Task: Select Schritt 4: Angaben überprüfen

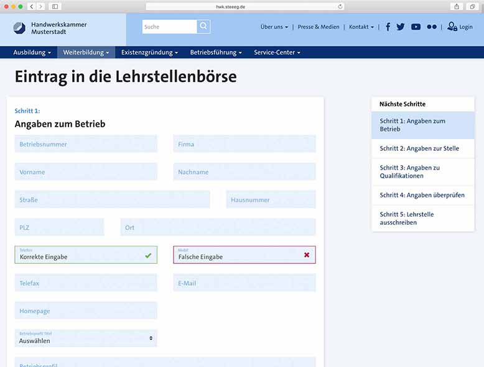Action: (x=422, y=195)
